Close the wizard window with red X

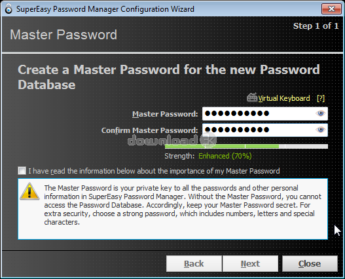[x=331, y=9]
